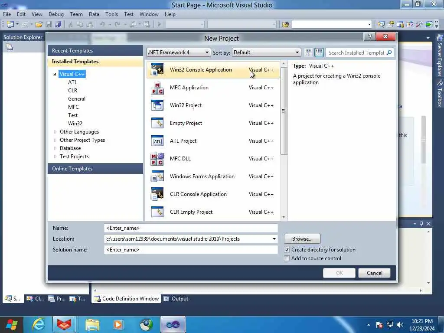This screenshot has height=333, width=444.
Task: Expand the Database node
Action: pyautogui.click(x=55, y=148)
